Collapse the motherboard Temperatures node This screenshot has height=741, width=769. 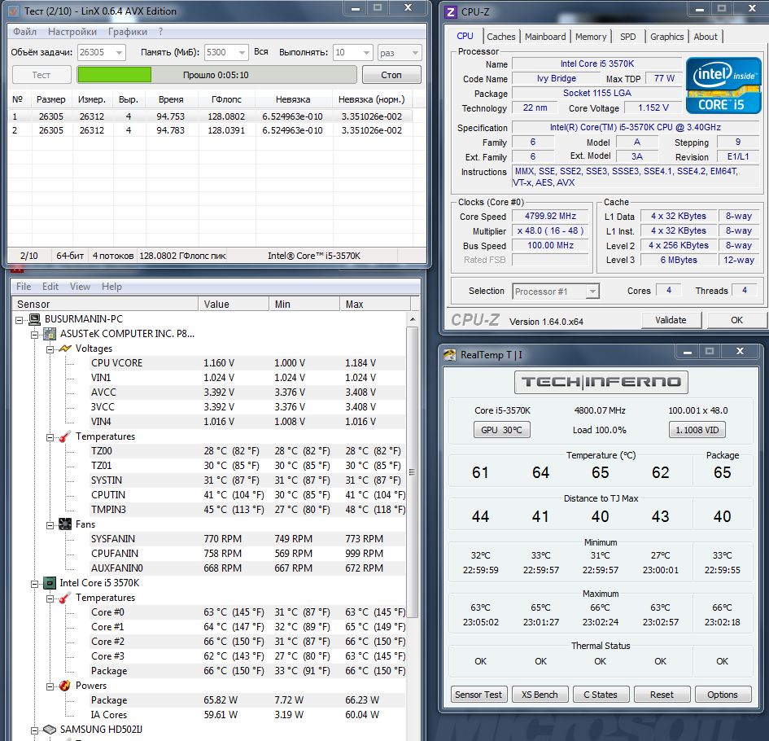[50, 437]
